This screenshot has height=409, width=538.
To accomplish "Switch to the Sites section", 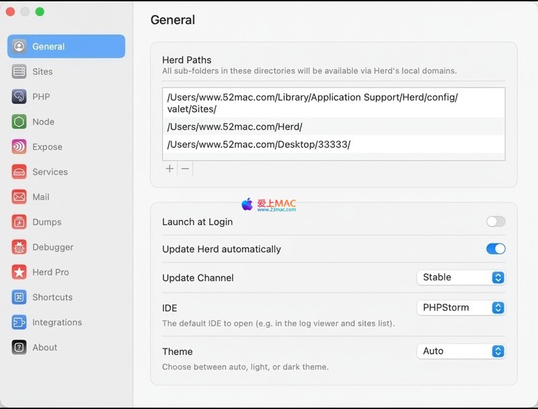I will click(42, 72).
